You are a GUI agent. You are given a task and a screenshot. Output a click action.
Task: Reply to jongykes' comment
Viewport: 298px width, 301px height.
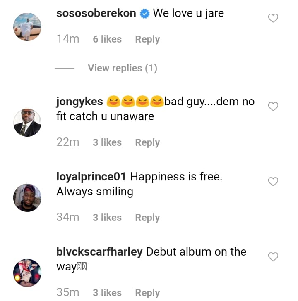click(x=147, y=142)
